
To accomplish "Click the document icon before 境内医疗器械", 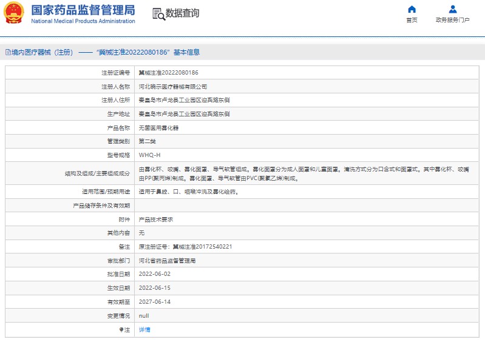I will (8, 52).
